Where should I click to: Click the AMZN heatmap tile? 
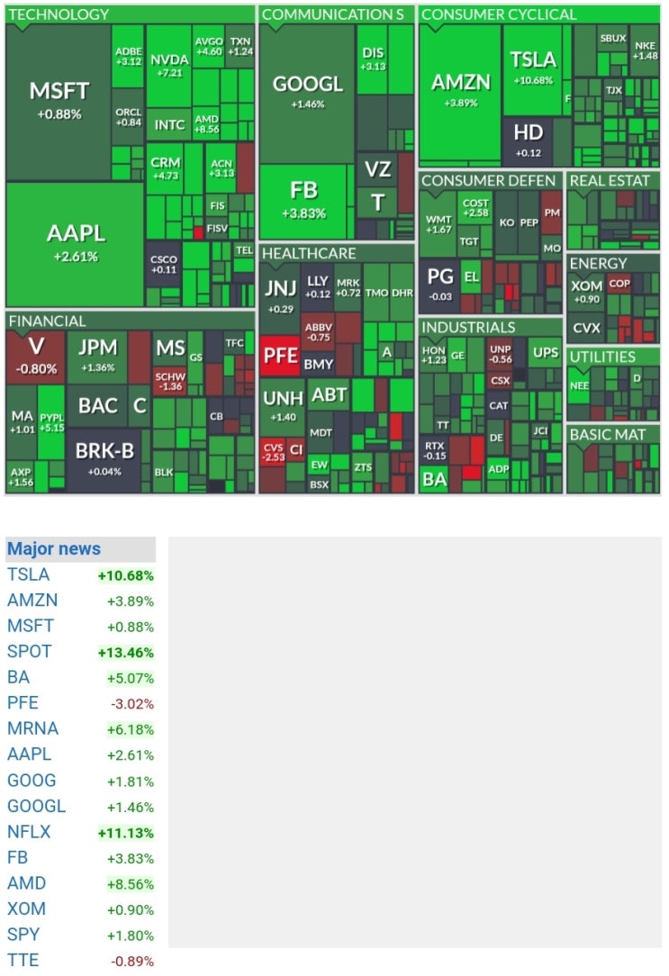460,94
